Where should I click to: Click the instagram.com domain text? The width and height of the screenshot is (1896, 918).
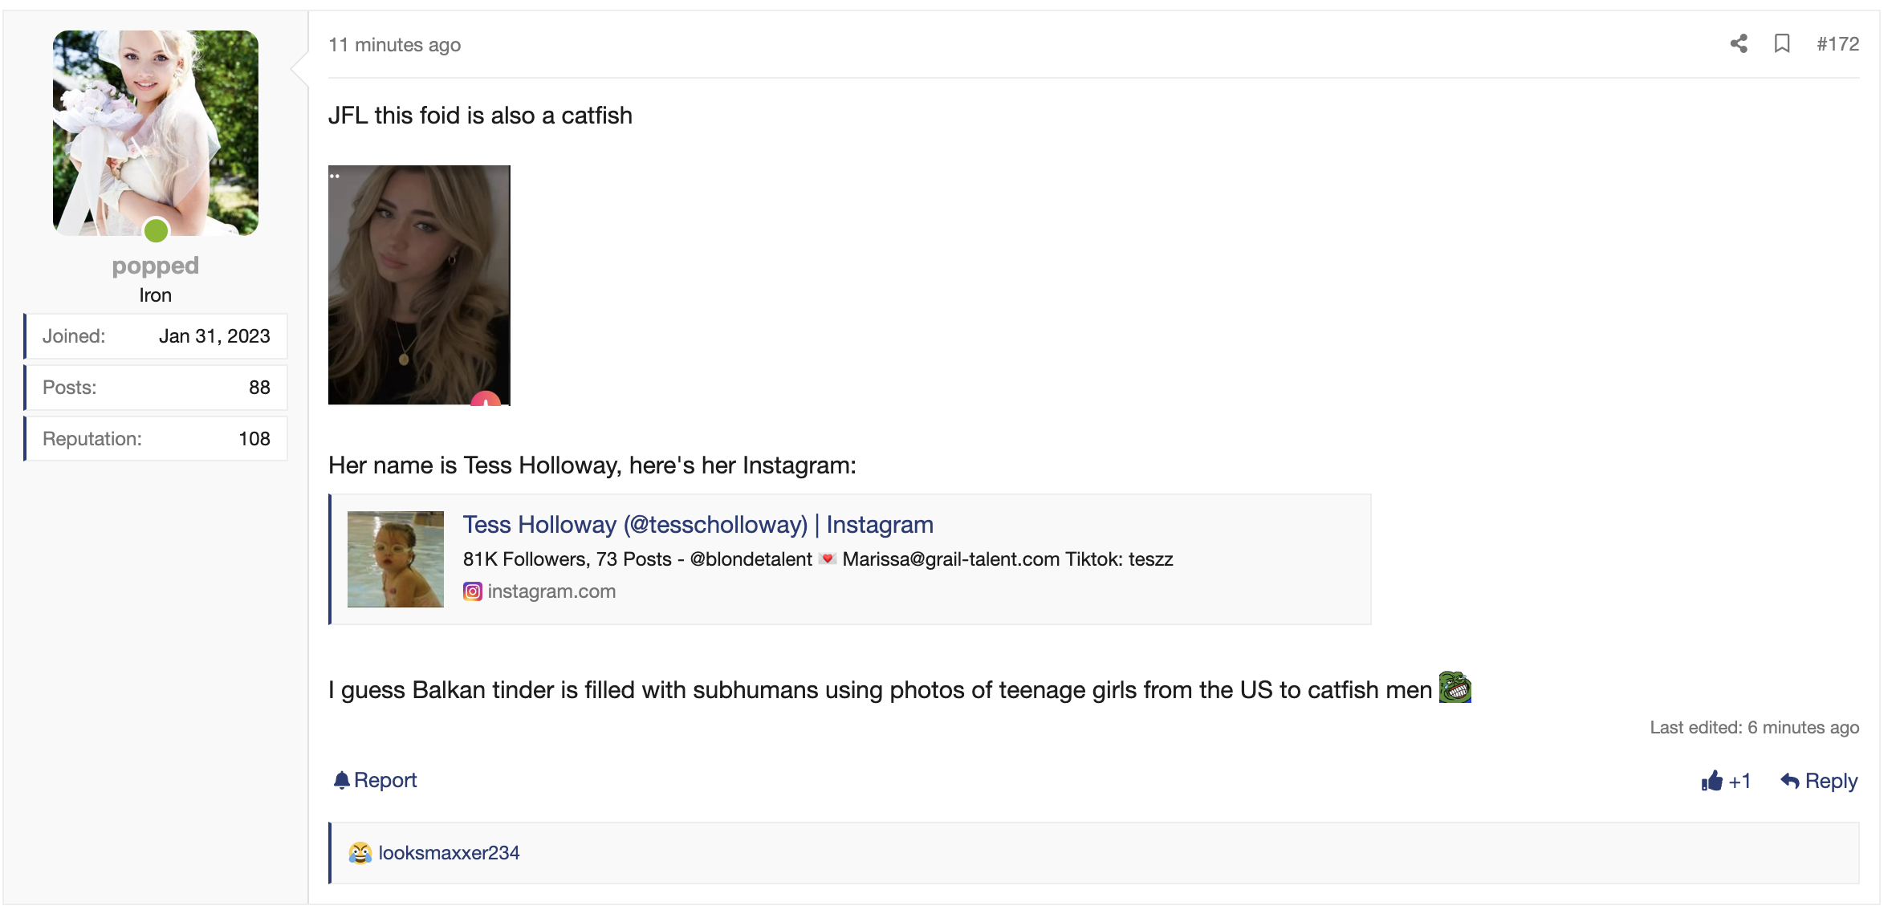coord(551,591)
